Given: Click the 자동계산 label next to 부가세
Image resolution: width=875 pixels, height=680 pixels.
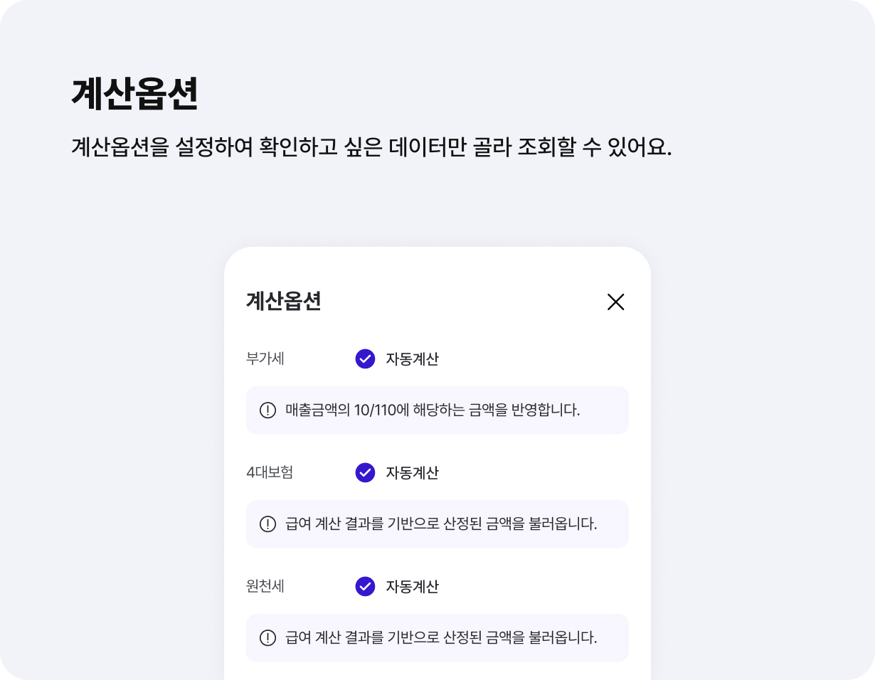Looking at the screenshot, I should pos(412,359).
